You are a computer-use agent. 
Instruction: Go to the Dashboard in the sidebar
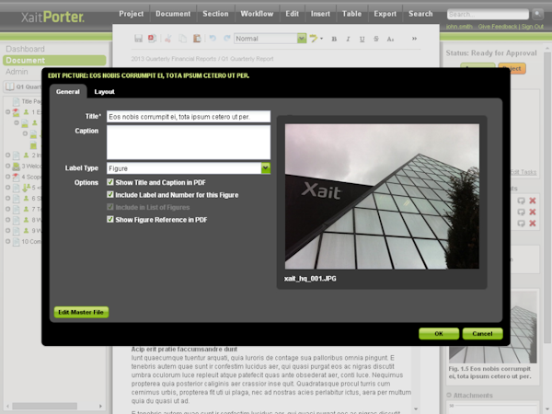coord(25,49)
